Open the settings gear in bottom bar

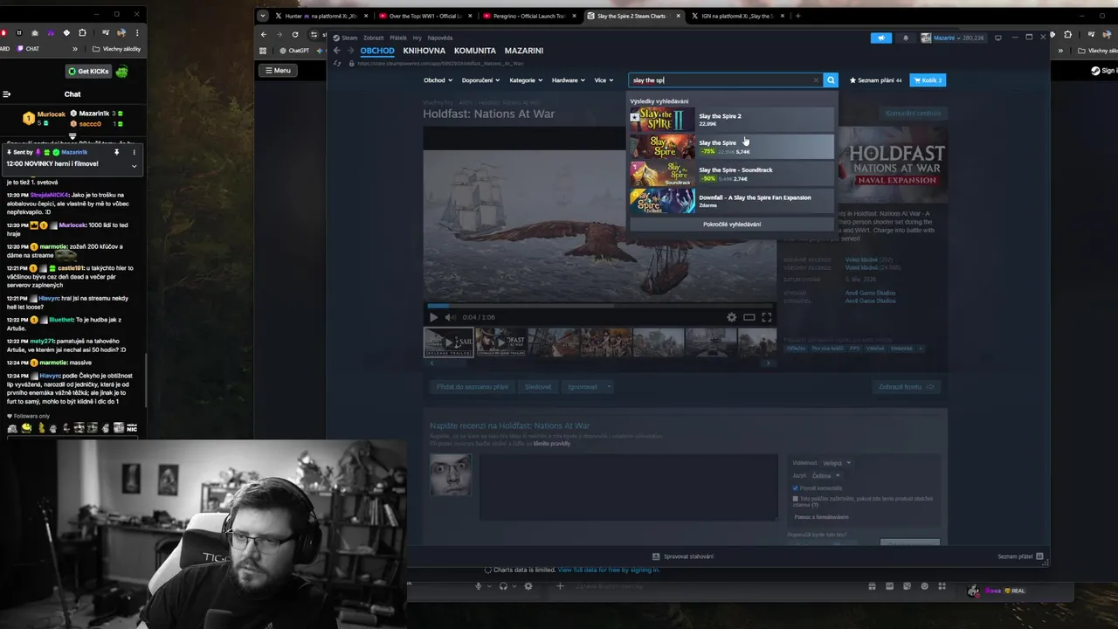(528, 586)
